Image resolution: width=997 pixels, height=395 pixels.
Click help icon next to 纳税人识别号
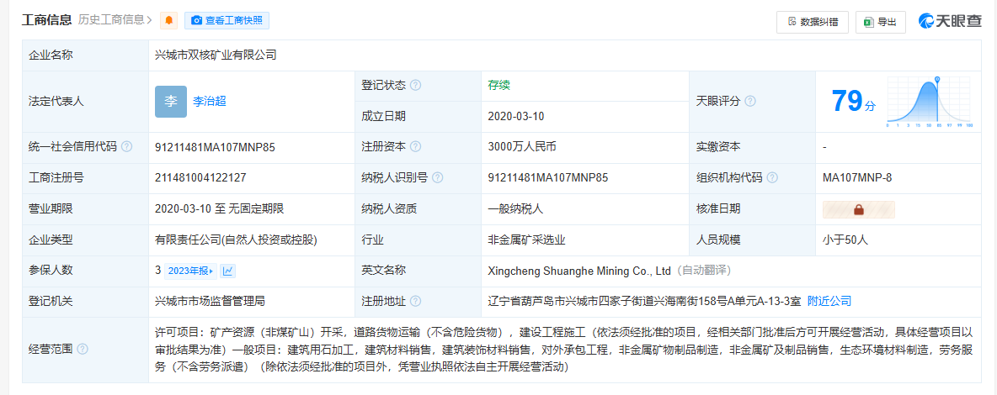438,178
